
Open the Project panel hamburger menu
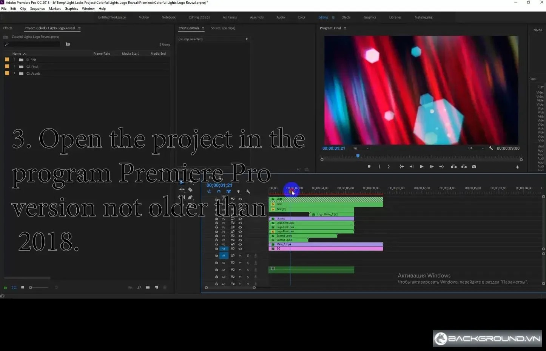[x=79, y=28]
